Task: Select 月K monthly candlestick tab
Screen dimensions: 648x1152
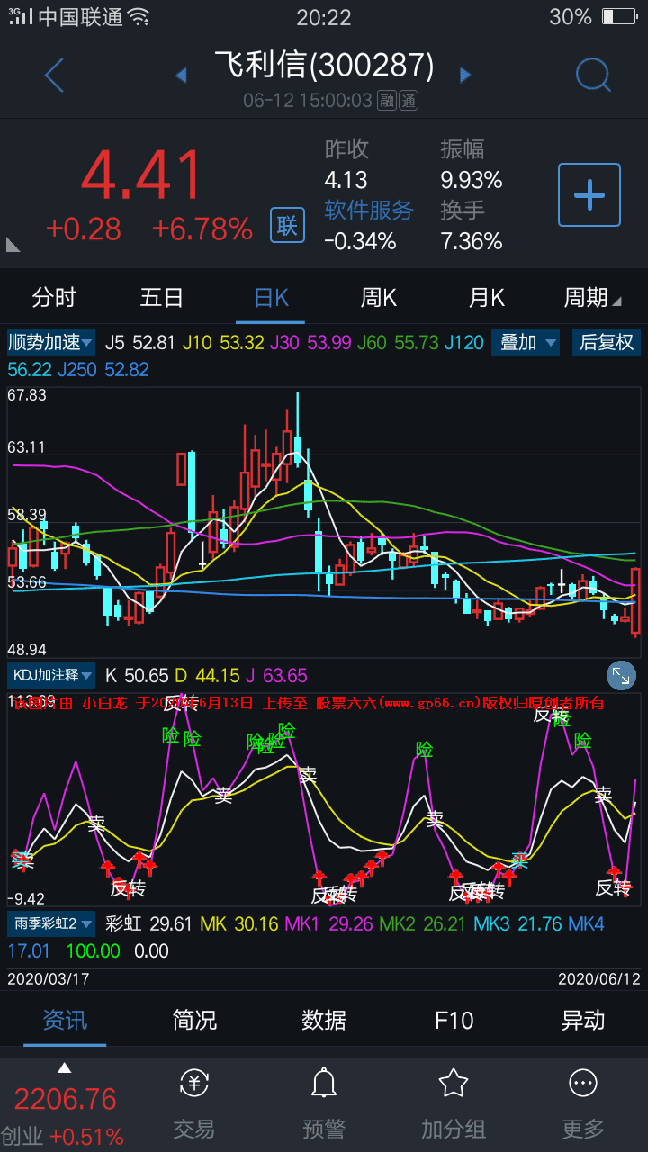Action: (487, 297)
